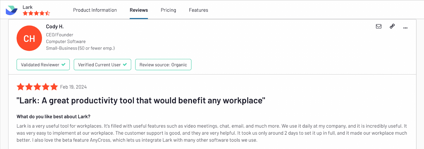Open the review title about Lark productivity

141,100
